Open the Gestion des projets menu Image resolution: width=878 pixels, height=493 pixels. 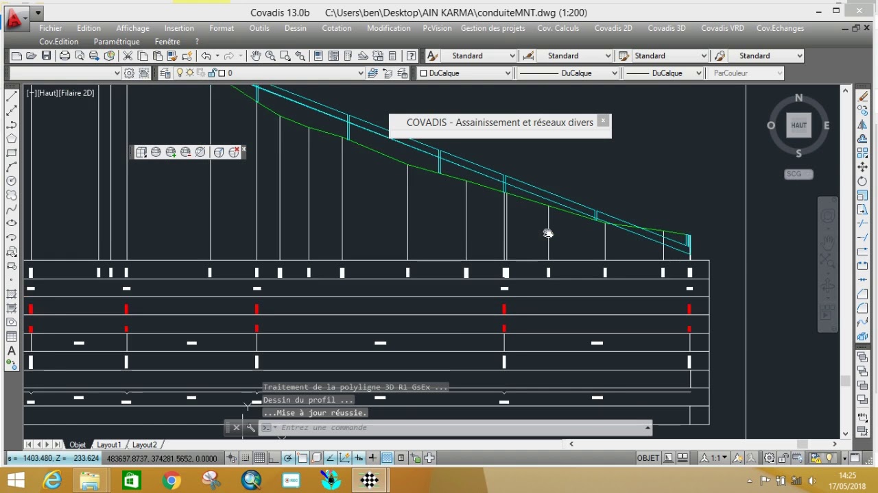[x=493, y=28]
